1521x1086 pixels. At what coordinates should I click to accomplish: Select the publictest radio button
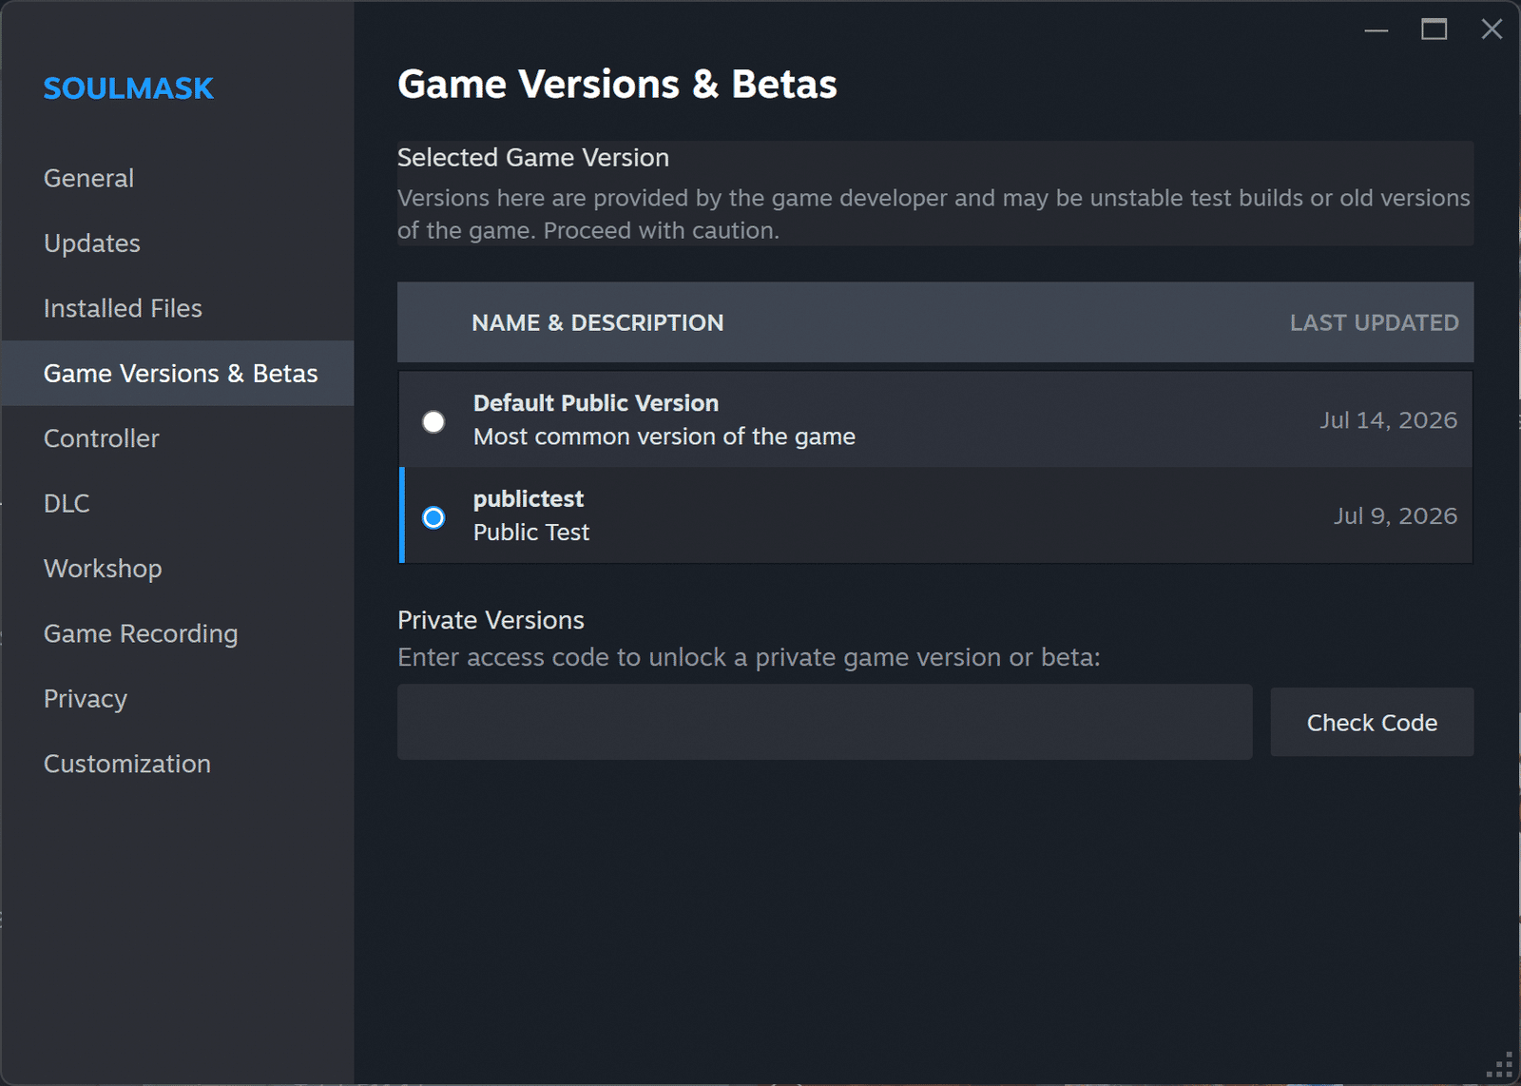pos(433,517)
